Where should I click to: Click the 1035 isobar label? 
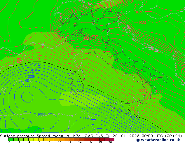tap(142, 22)
